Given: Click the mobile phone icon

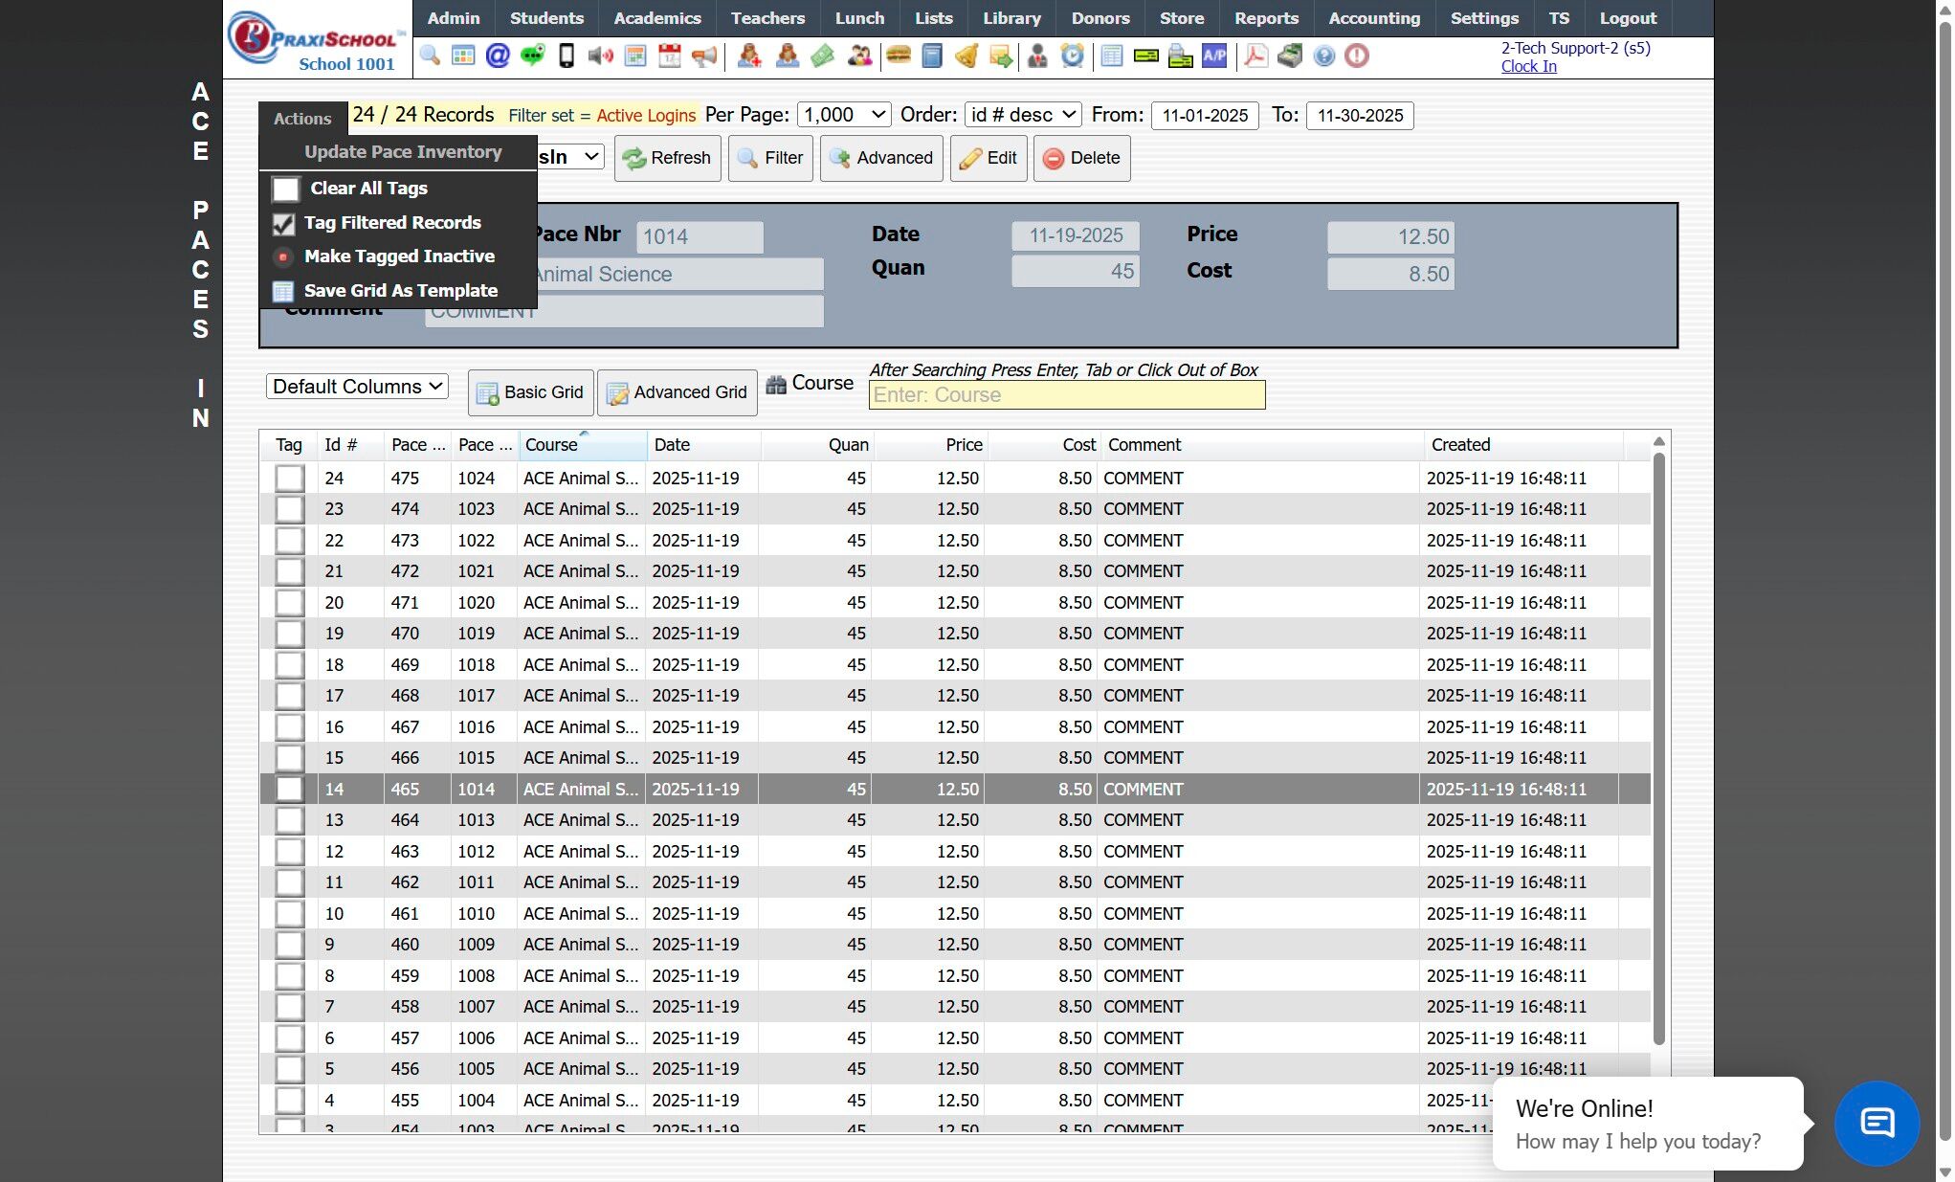Looking at the screenshot, I should coord(567,56).
